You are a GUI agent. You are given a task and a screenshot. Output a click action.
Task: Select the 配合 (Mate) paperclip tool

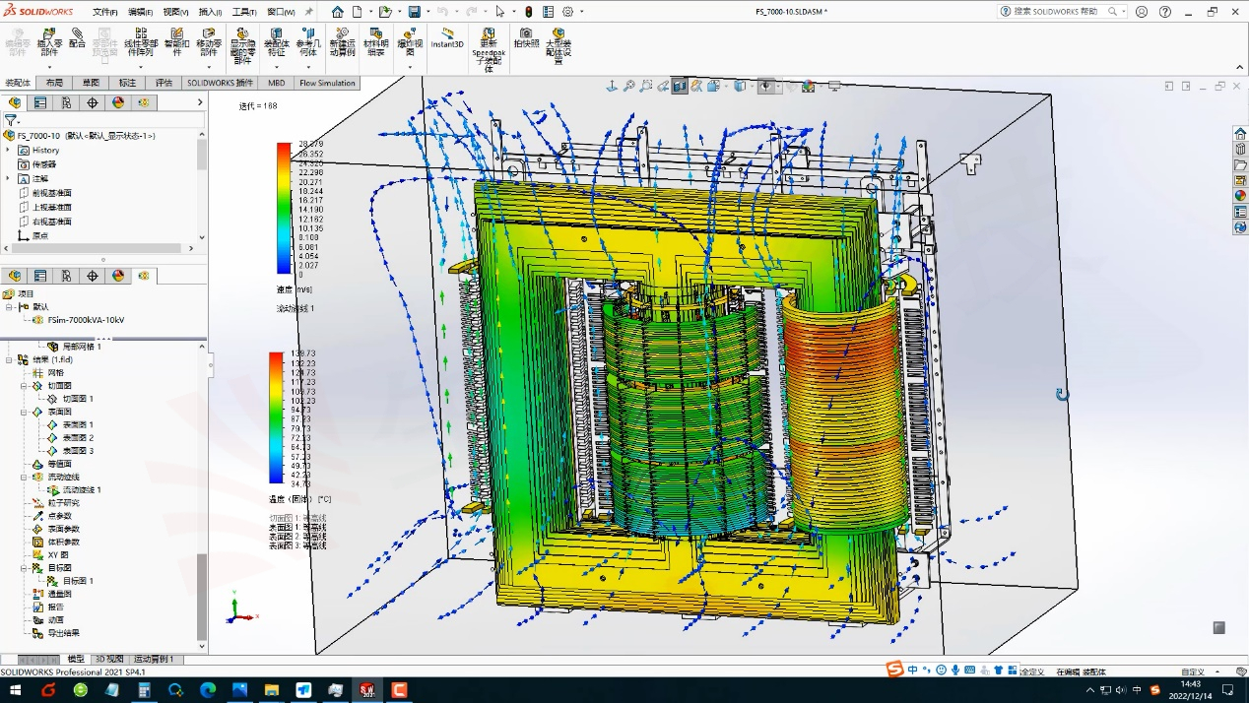[x=77, y=38]
